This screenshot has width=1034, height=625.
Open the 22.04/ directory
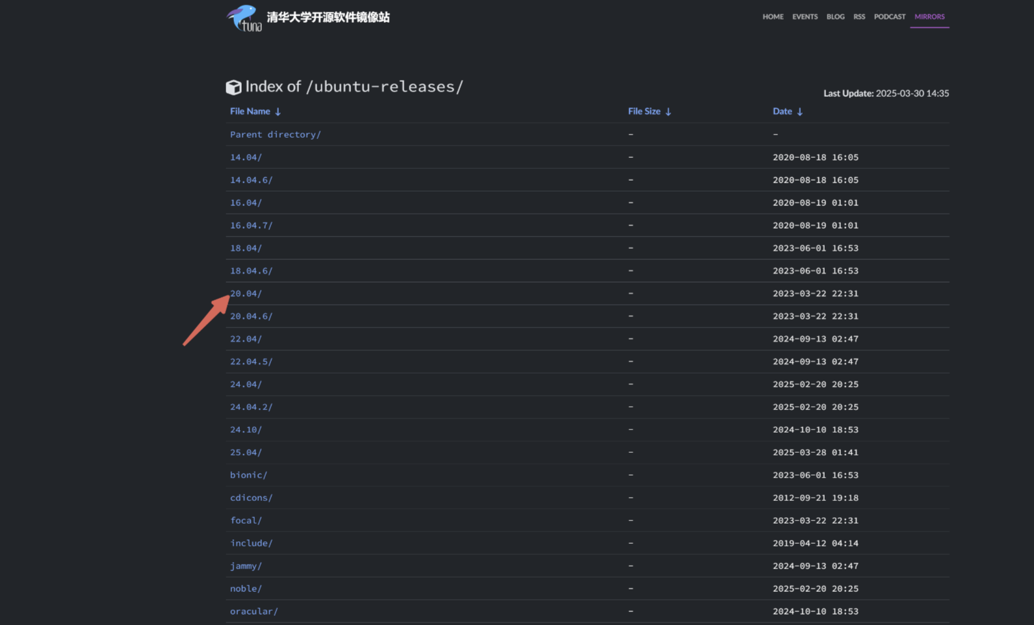point(246,339)
